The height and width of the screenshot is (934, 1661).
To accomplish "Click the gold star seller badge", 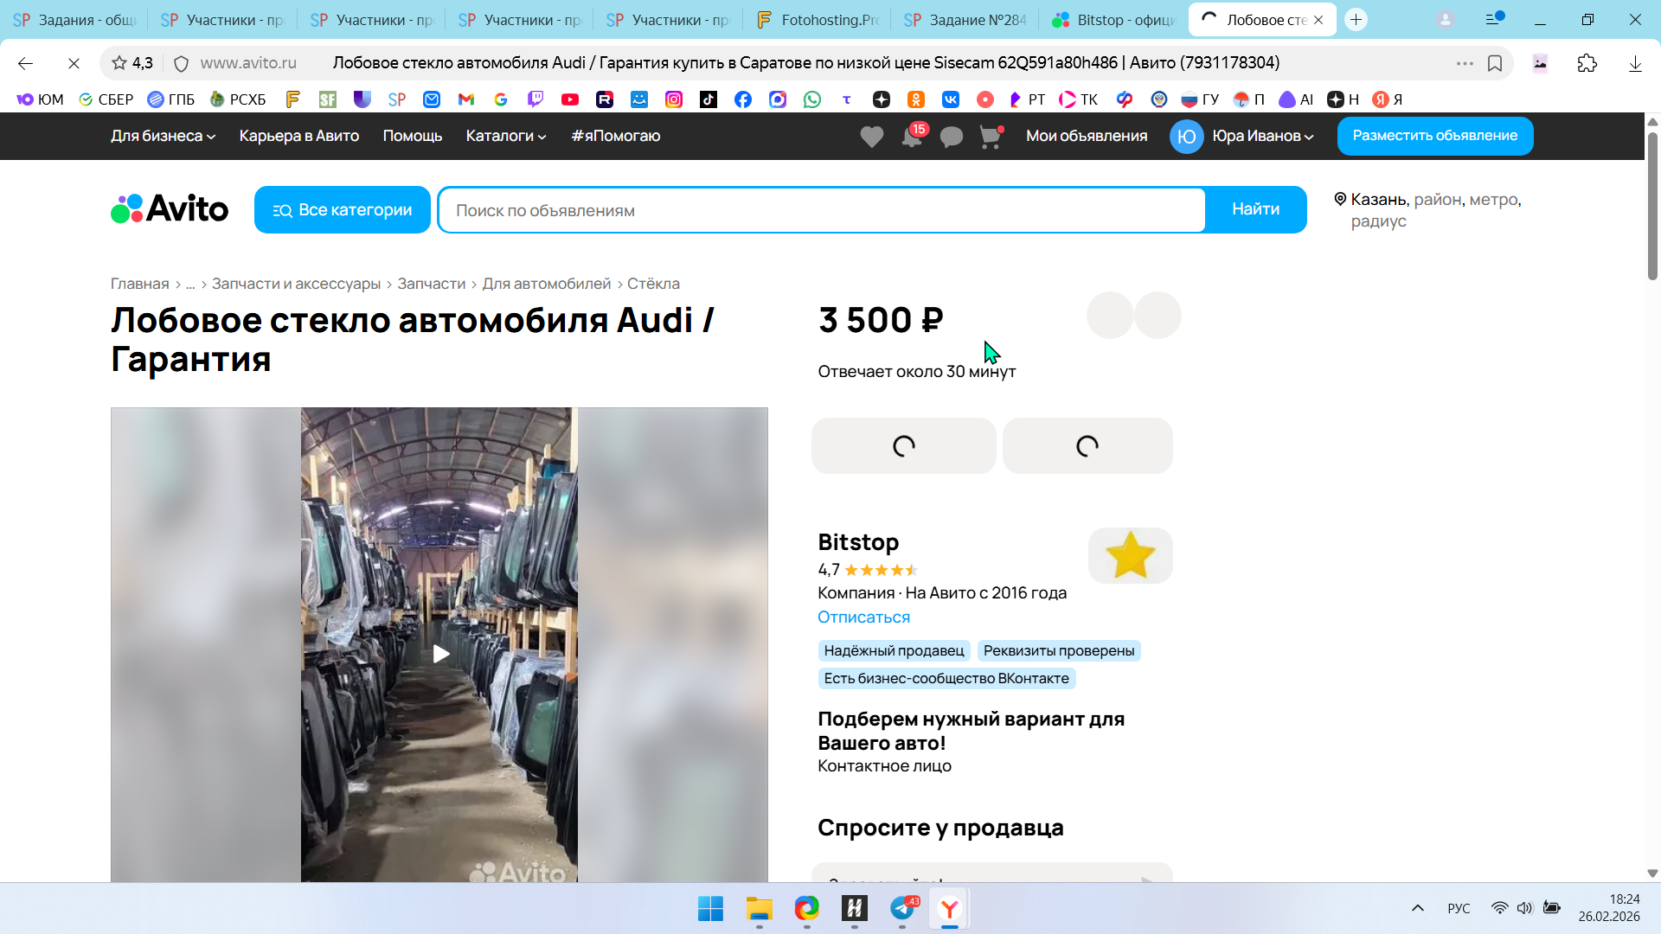I will pos(1130,555).
